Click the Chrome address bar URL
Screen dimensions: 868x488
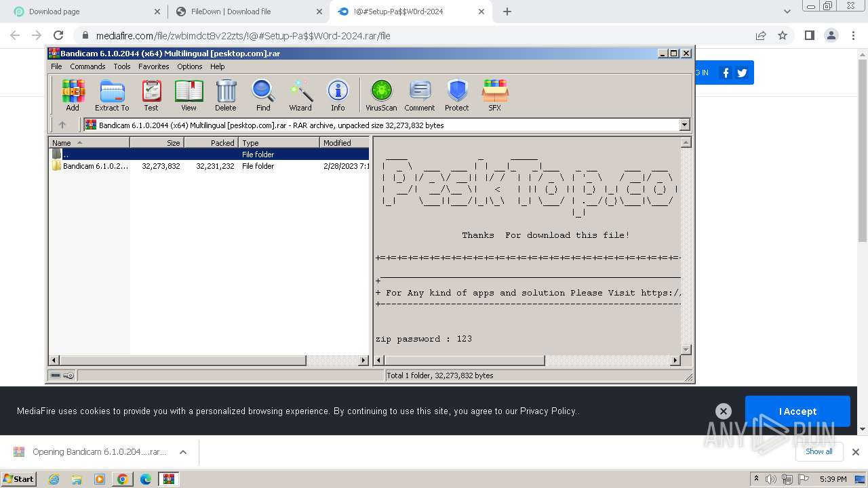[x=243, y=36]
